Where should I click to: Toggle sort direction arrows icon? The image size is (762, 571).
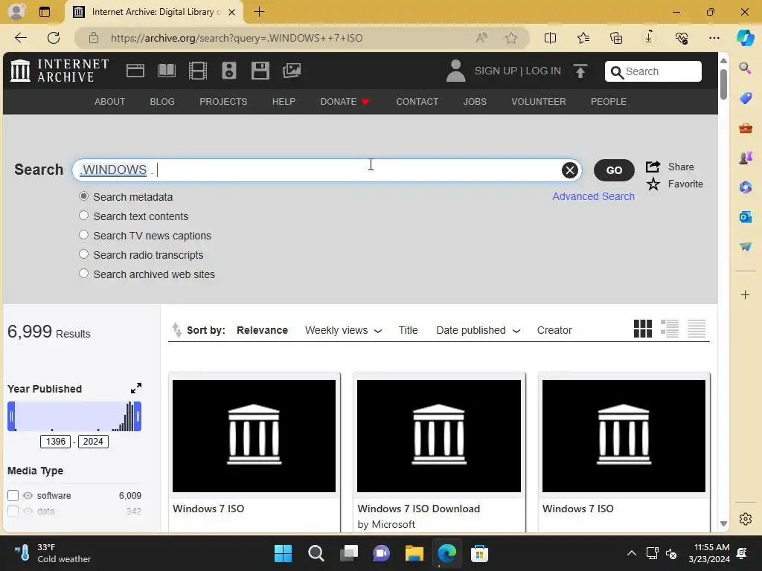(x=177, y=330)
